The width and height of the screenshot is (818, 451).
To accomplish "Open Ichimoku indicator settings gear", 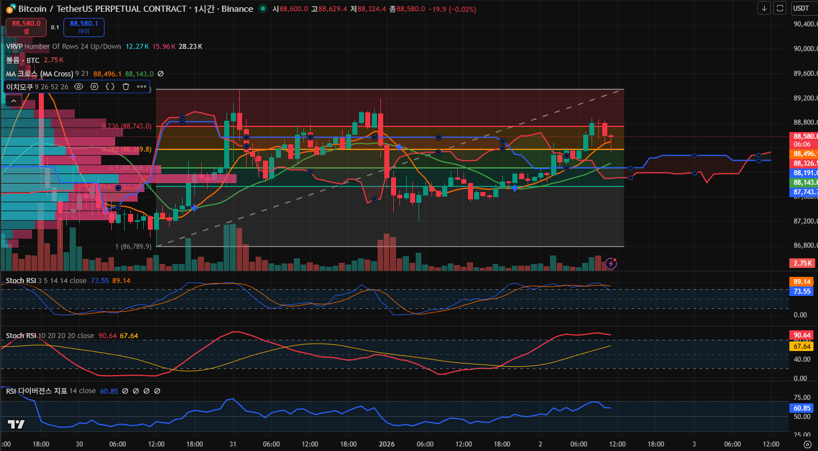I will coord(94,86).
